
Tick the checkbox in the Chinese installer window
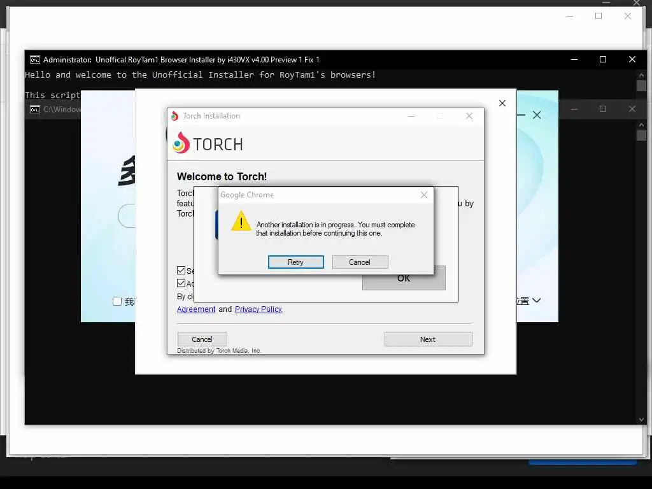click(x=117, y=301)
